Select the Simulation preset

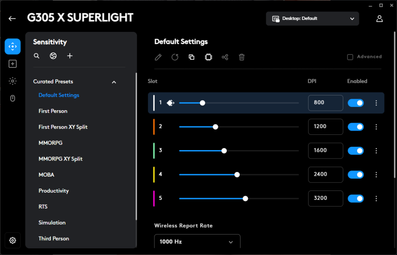[52, 223]
